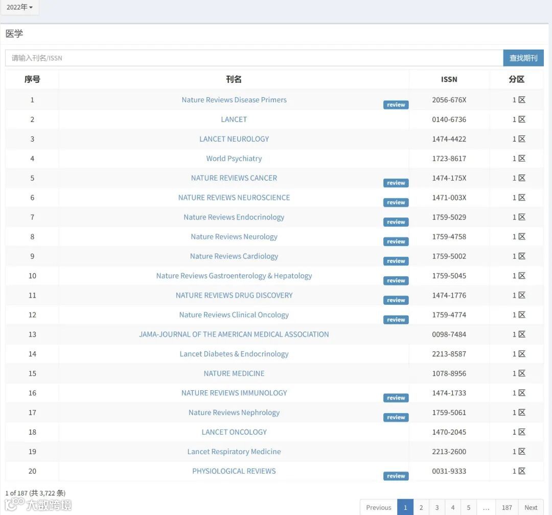Open Nature Reviews Disease Primers journal link
Screen dimensions: 552x515
point(234,100)
